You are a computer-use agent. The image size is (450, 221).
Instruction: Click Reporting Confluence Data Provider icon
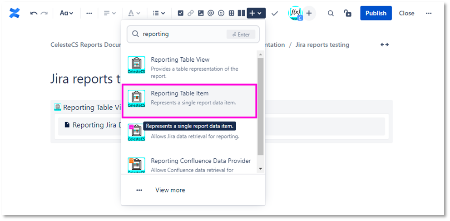[x=136, y=165]
